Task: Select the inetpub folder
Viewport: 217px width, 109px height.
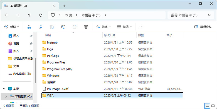Action: coord(112,42)
